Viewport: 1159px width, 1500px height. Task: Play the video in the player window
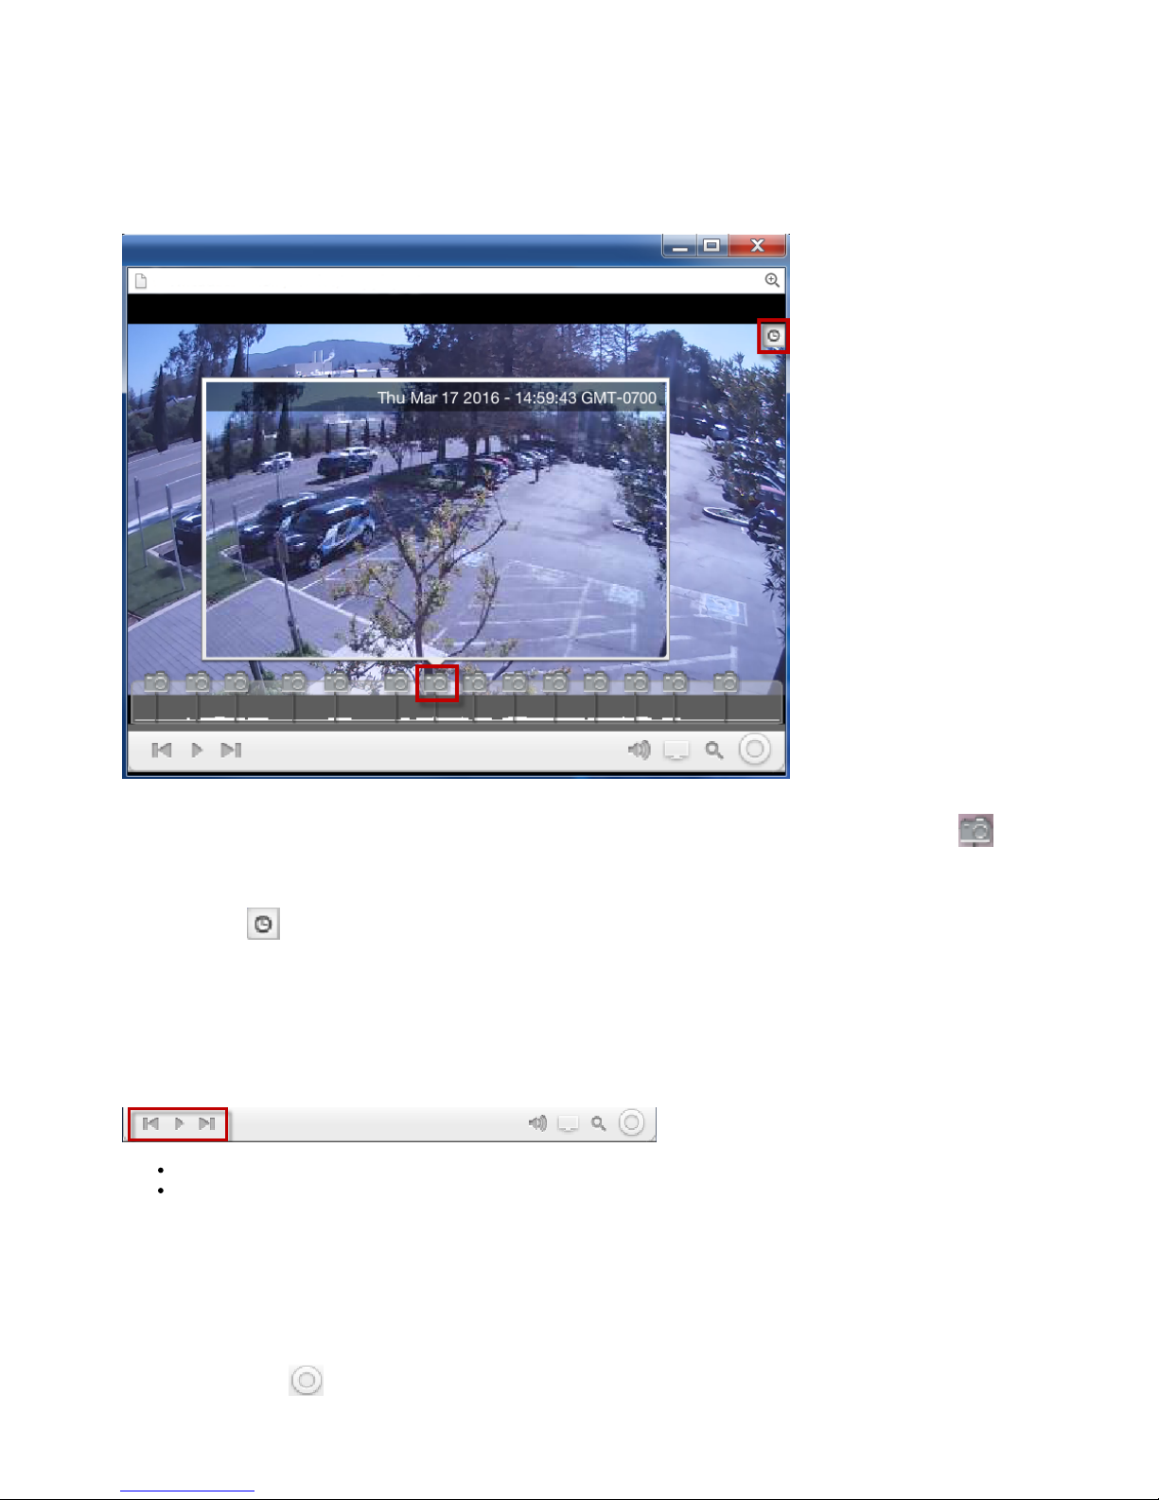click(x=197, y=750)
